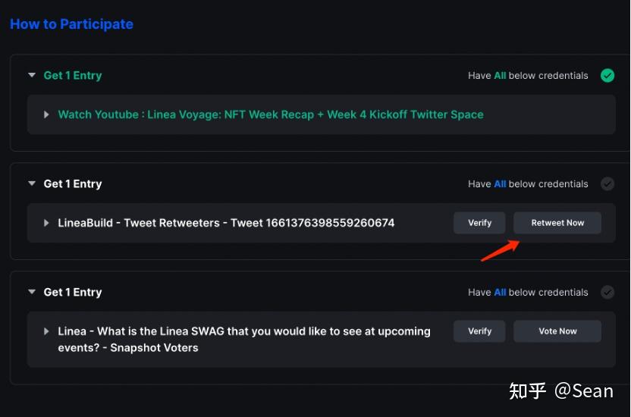The width and height of the screenshot is (631, 417).
Task: Verify the Snapshot Voters credential
Action: [479, 331]
